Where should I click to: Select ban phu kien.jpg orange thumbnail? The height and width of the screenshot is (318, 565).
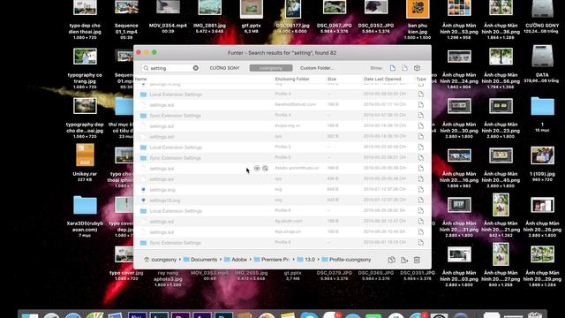(418, 9)
